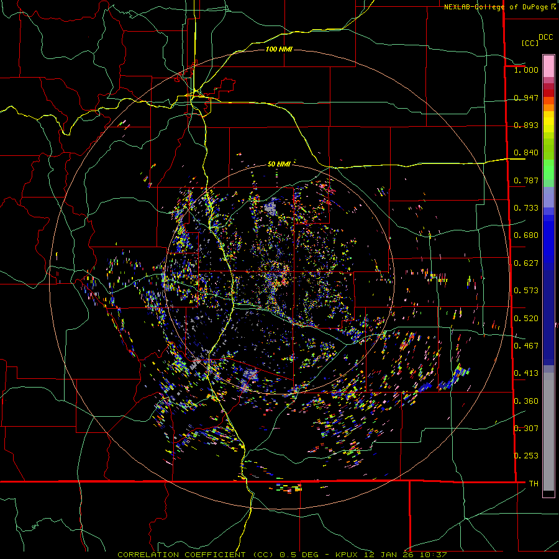This screenshot has width=559, height=559.
Task: Click the 0.360 scale value
Action: pyautogui.click(x=526, y=401)
